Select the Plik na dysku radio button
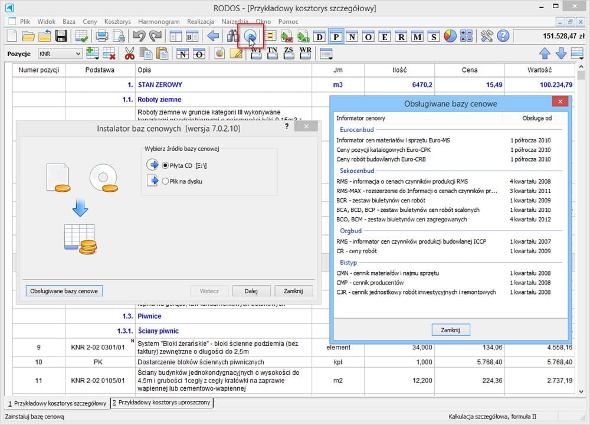 pyautogui.click(x=165, y=181)
